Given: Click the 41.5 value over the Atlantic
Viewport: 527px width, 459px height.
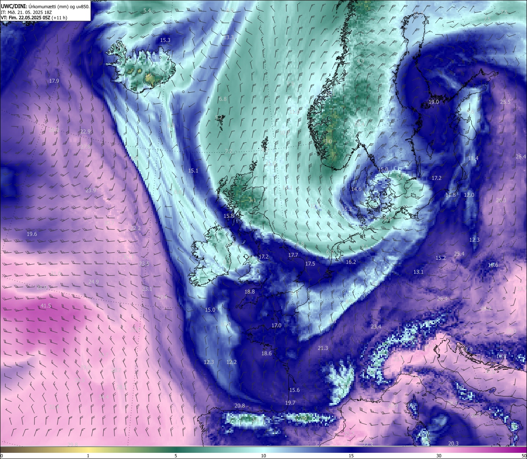Looking at the screenshot, I should point(46,306).
